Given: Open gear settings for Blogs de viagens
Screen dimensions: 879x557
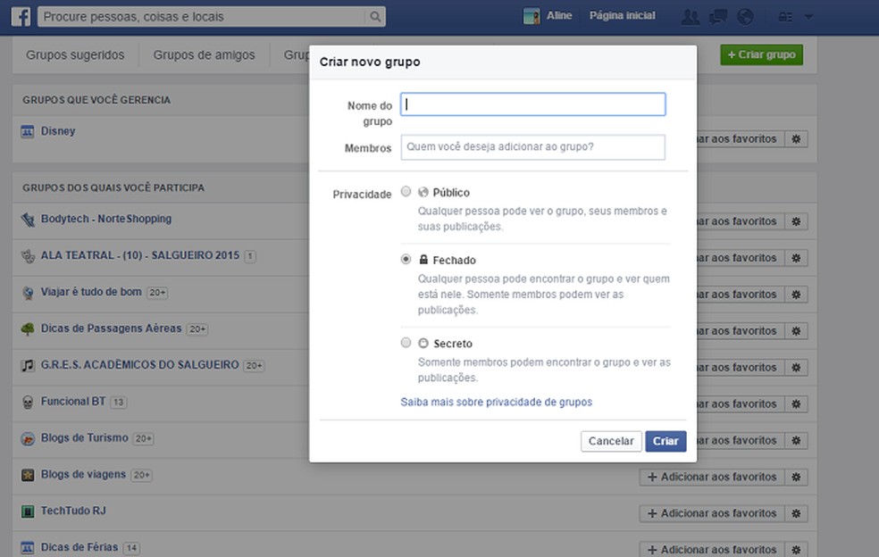Looking at the screenshot, I should point(796,477).
